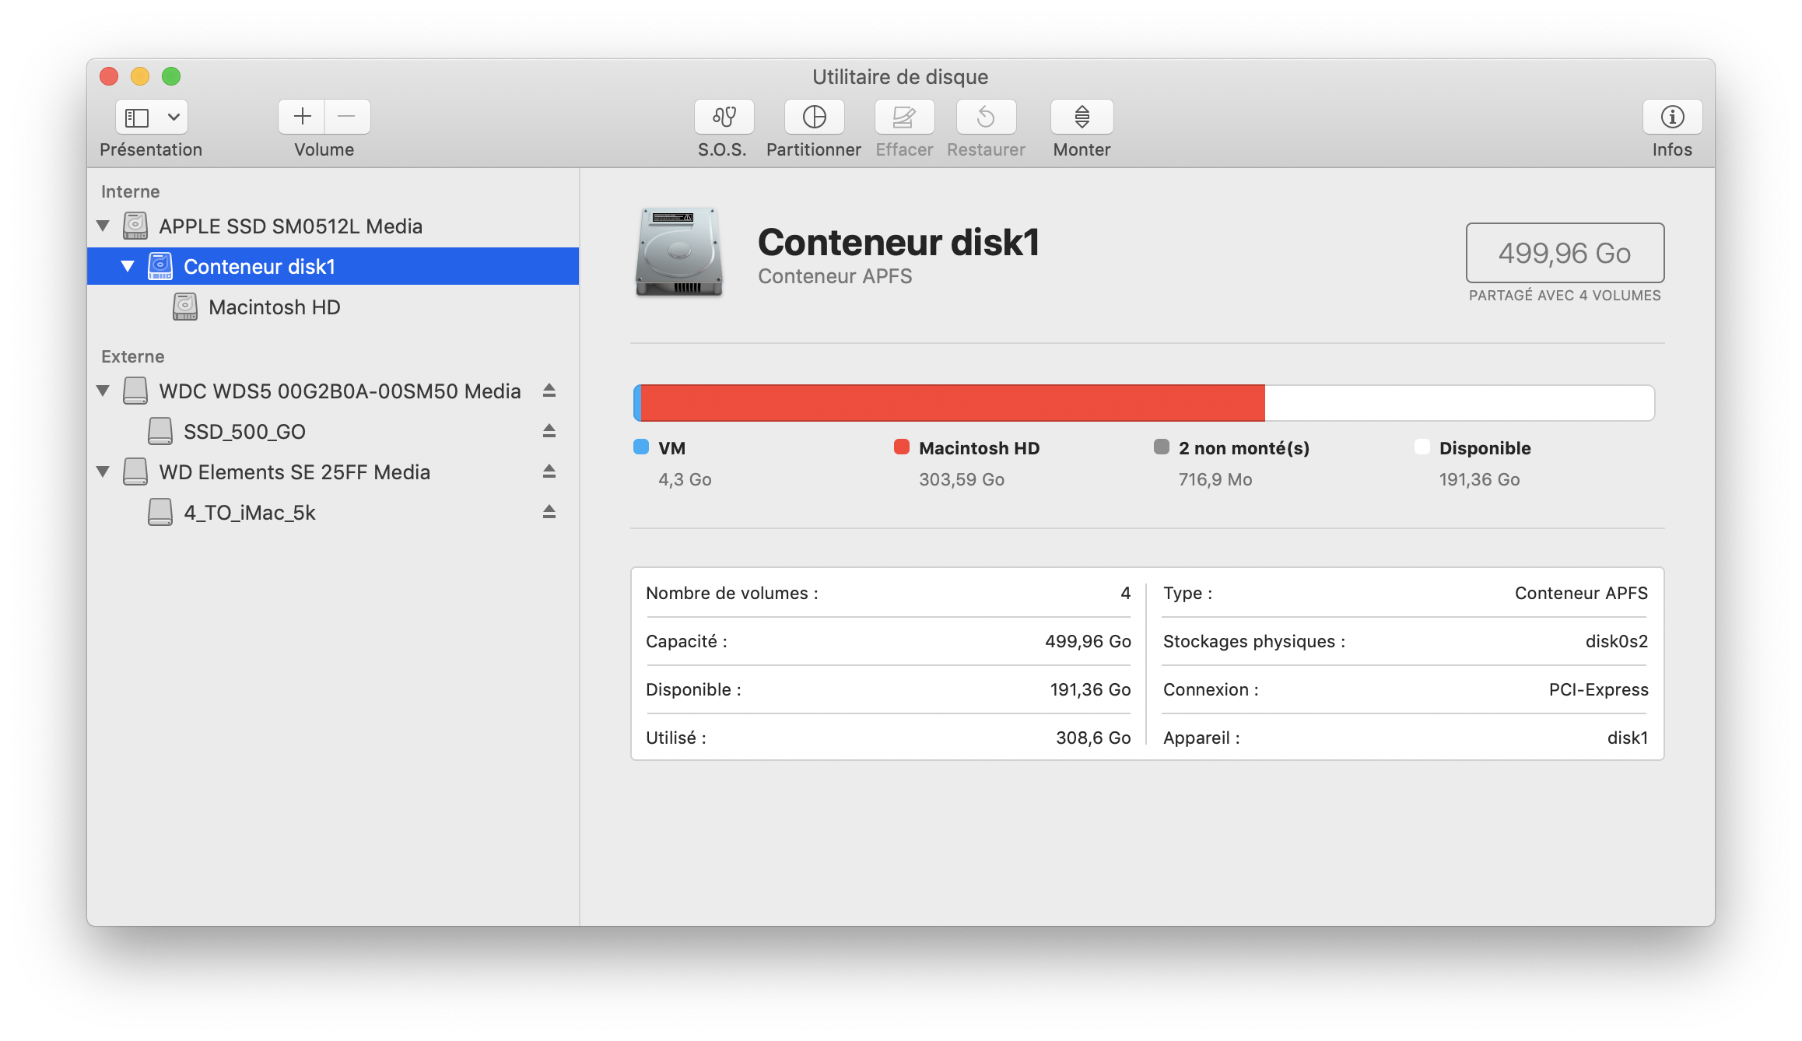Eject the WD Elements SE 25FF Media
This screenshot has height=1041, width=1802.
tap(549, 471)
